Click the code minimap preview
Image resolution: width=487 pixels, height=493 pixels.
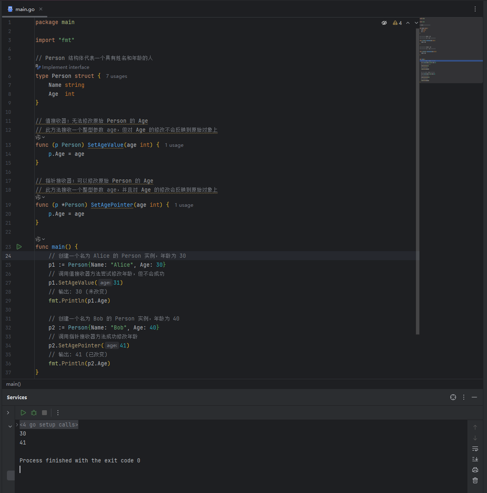pyautogui.click(x=451, y=50)
